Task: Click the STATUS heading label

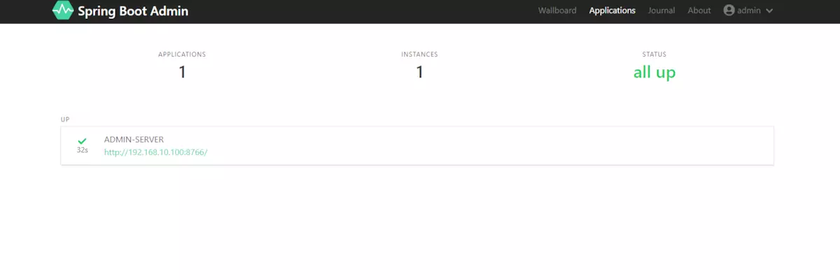Action: [654, 54]
